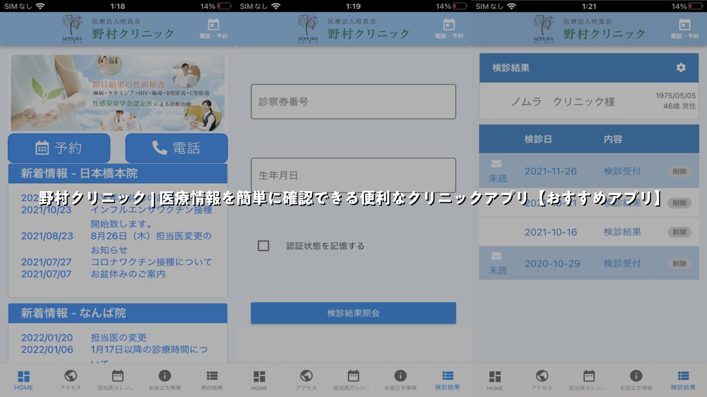
Task: Select アクセス globe tab in middle phone
Action: pyautogui.click(x=306, y=380)
